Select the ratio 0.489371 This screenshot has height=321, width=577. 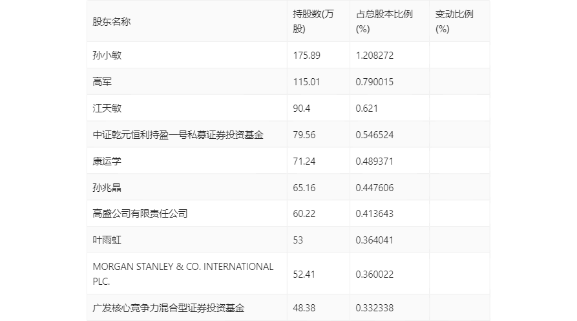375,161
